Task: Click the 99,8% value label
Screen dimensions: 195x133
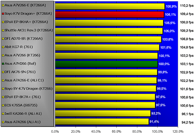Action: 163,72
